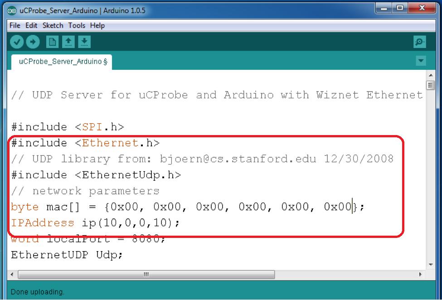Open the tab options dropdown arrow
Image resolution: width=442 pixels, height=300 pixels.
[421, 61]
